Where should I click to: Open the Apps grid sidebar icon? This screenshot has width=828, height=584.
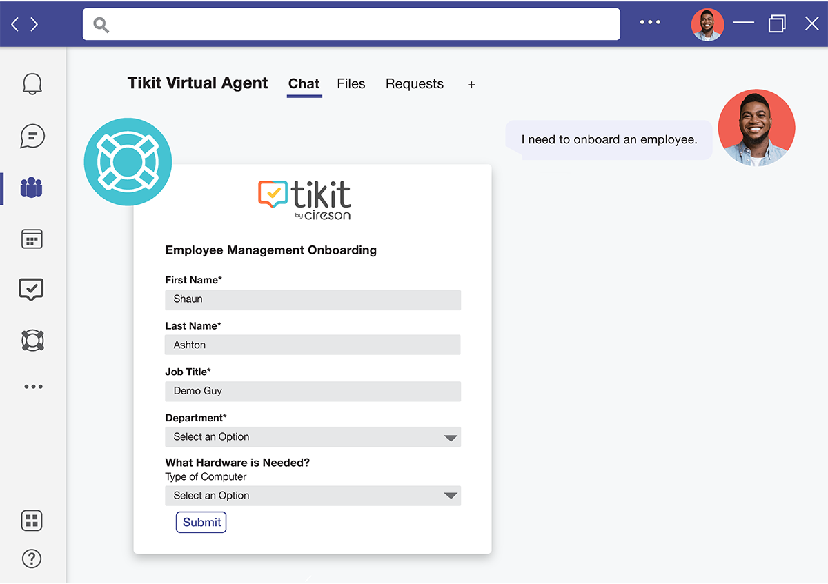[32, 521]
